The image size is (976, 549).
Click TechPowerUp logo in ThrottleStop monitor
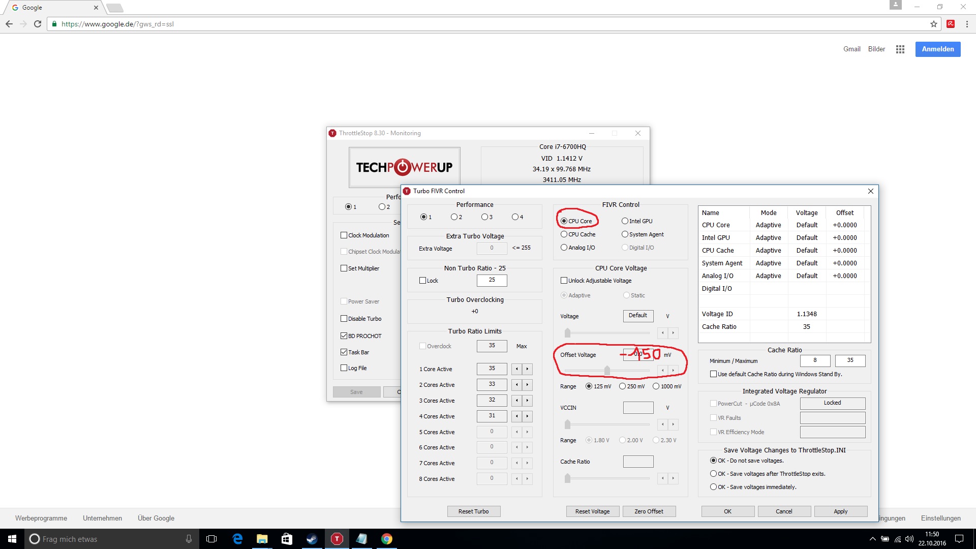click(404, 166)
